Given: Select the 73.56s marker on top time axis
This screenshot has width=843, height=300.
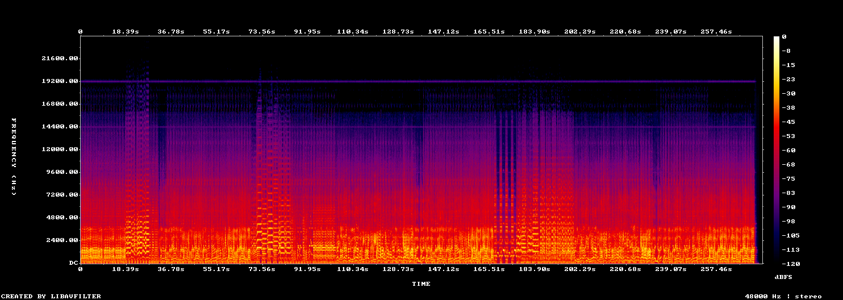Looking at the screenshot, I should [x=262, y=31].
